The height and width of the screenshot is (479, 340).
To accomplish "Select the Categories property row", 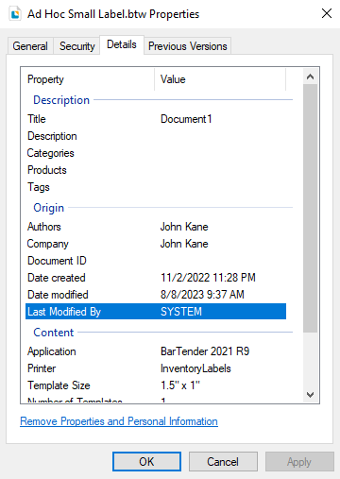I will click(156, 153).
